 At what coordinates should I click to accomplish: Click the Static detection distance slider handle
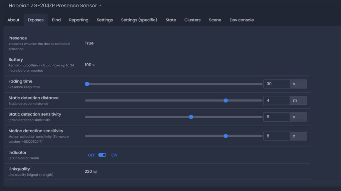(x=226, y=100)
